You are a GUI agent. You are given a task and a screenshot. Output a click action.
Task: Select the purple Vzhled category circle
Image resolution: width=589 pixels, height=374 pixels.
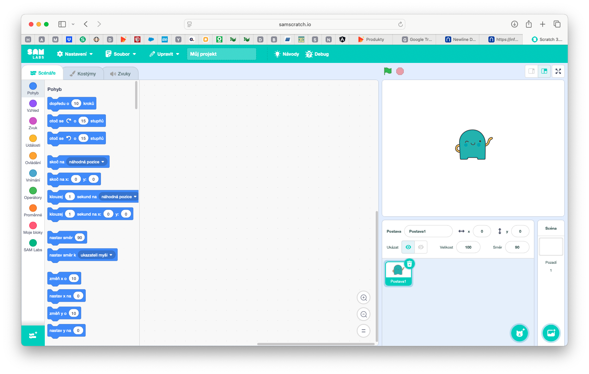pos(33,103)
